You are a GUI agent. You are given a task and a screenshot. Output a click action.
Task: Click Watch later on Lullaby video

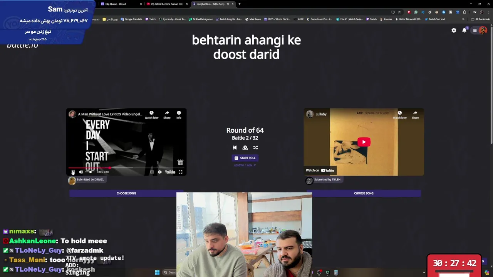[399, 115]
